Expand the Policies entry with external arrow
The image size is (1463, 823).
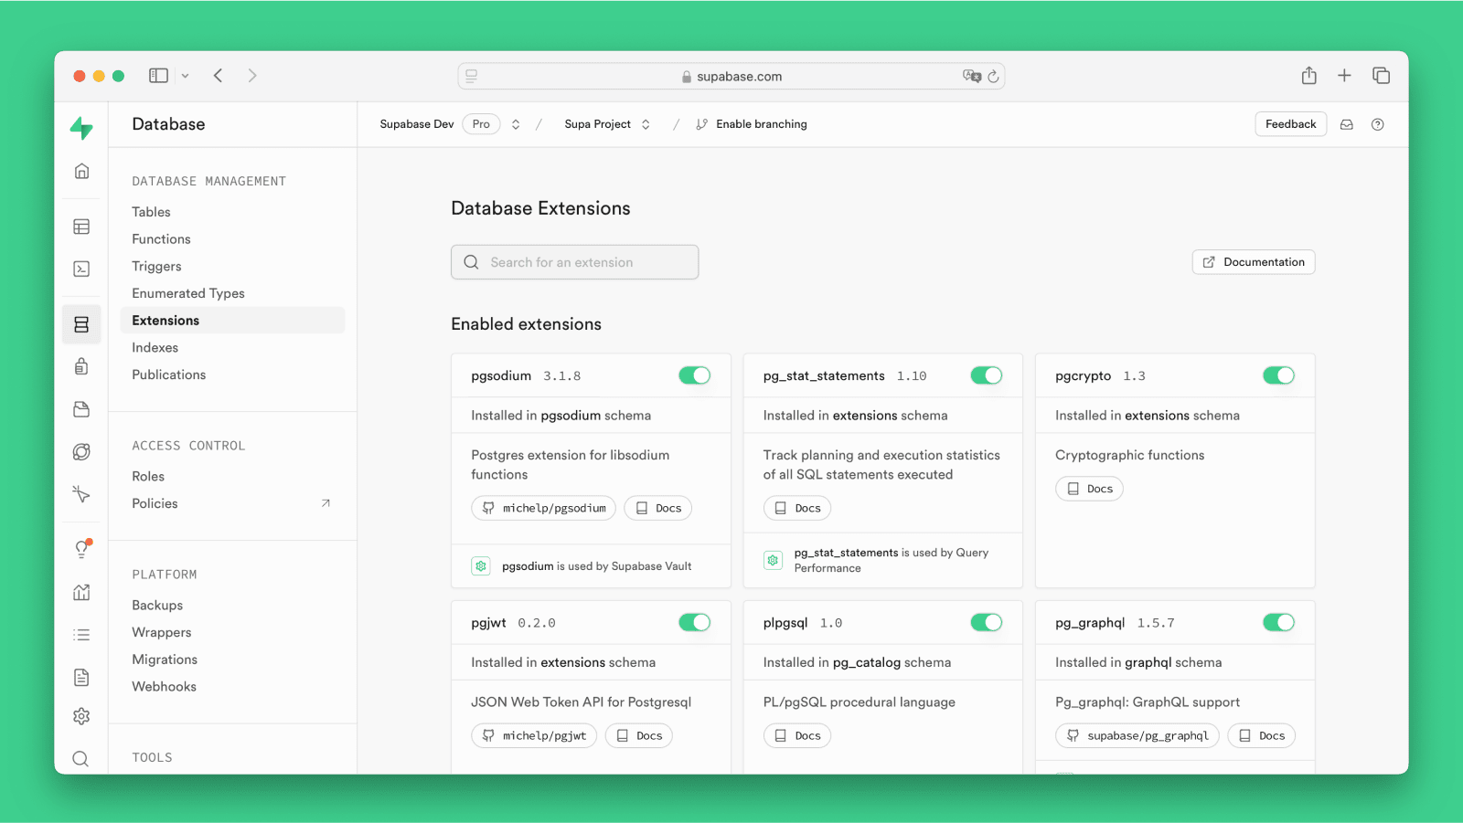point(155,502)
